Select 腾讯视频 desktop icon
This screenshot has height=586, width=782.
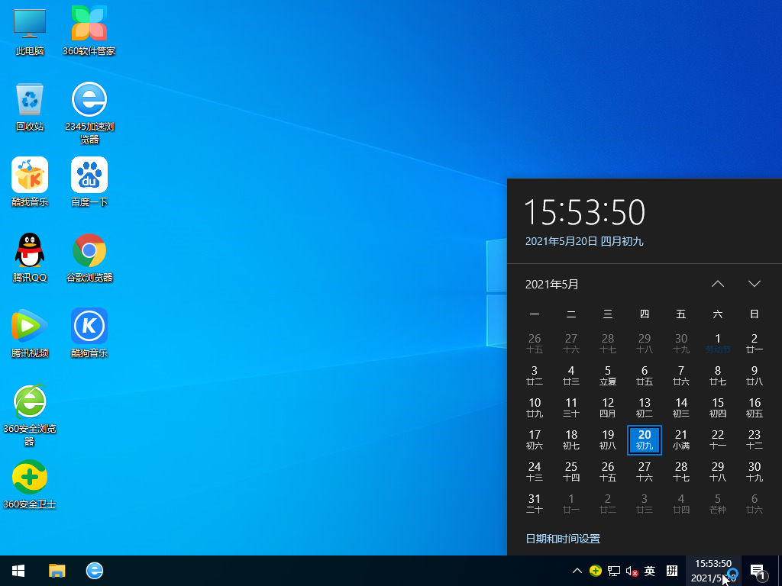[30, 334]
